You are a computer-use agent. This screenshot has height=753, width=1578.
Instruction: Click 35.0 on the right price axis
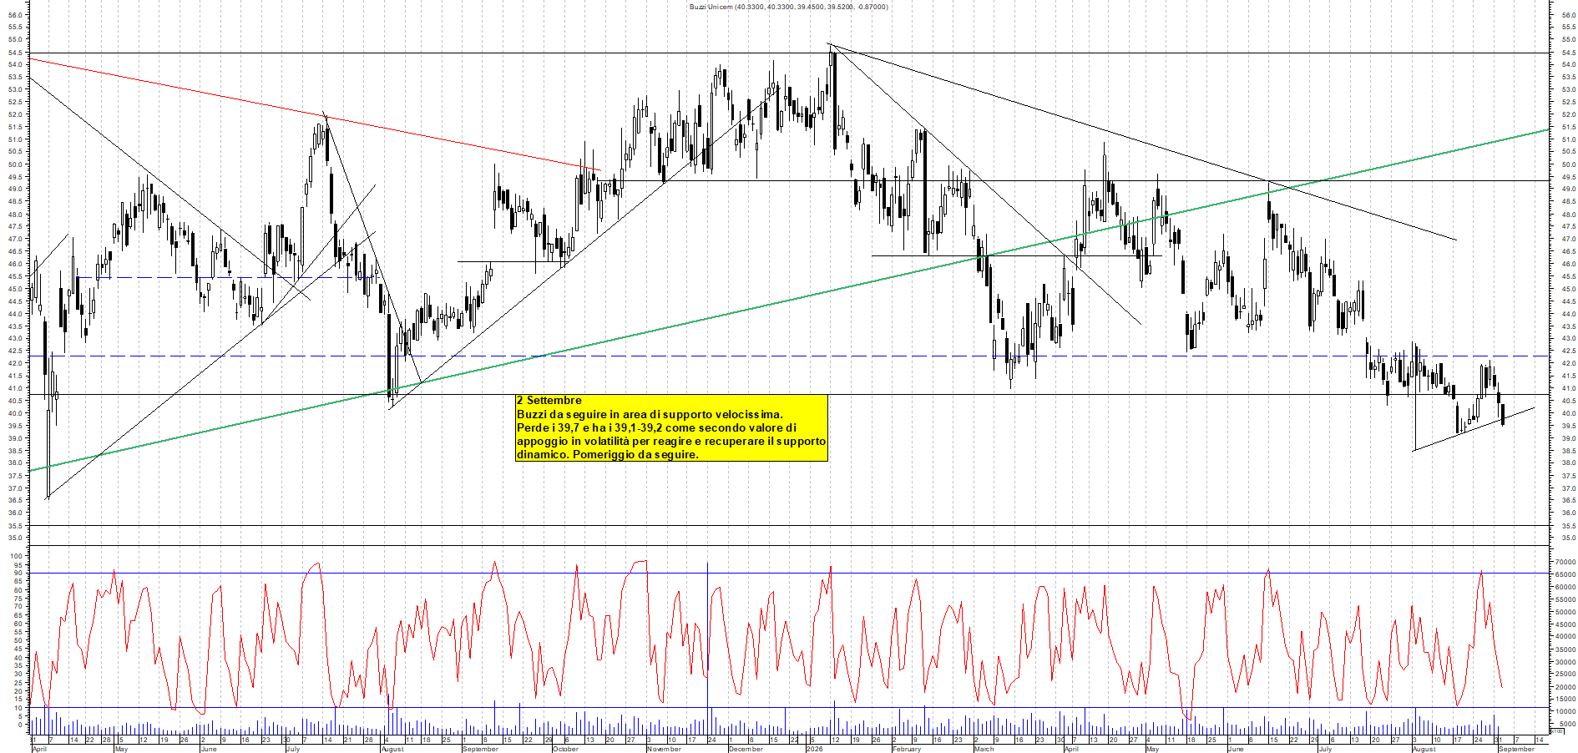(1568, 538)
